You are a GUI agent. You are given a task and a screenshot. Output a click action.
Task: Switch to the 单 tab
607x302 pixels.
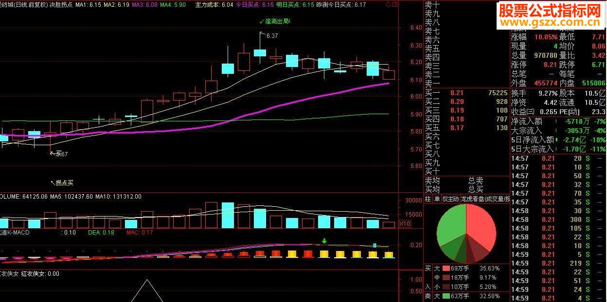(x=436, y=199)
